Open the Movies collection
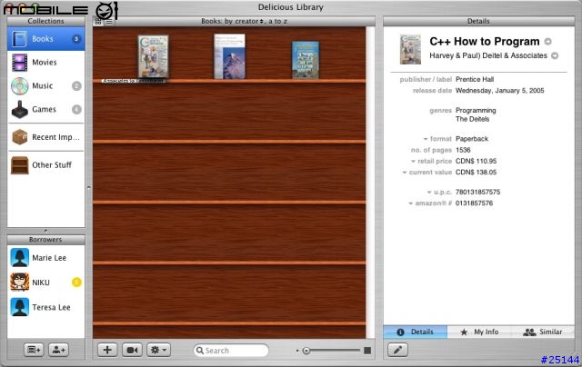The width and height of the screenshot is (582, 367). (x=46, y=63)
